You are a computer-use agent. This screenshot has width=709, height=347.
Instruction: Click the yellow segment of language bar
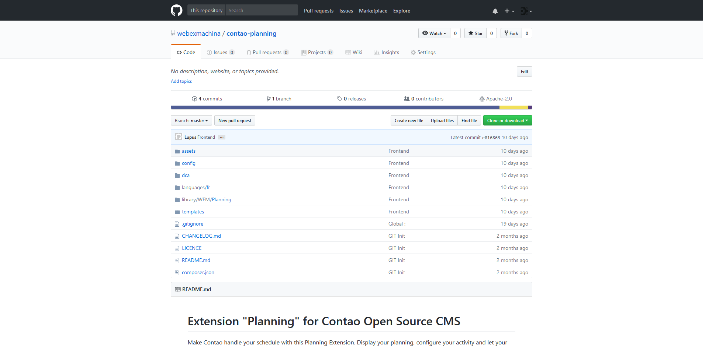(x=513, y=107)
